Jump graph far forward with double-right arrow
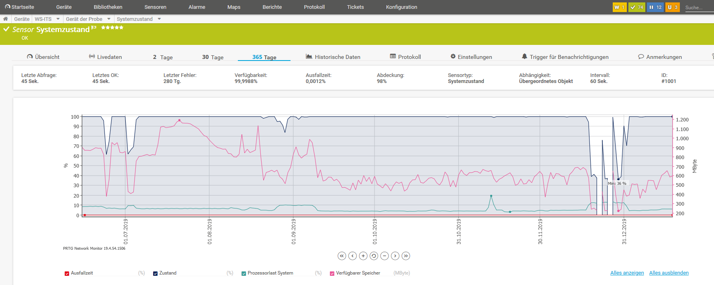Viewport: 714px width, 285px height. (406, 256)
